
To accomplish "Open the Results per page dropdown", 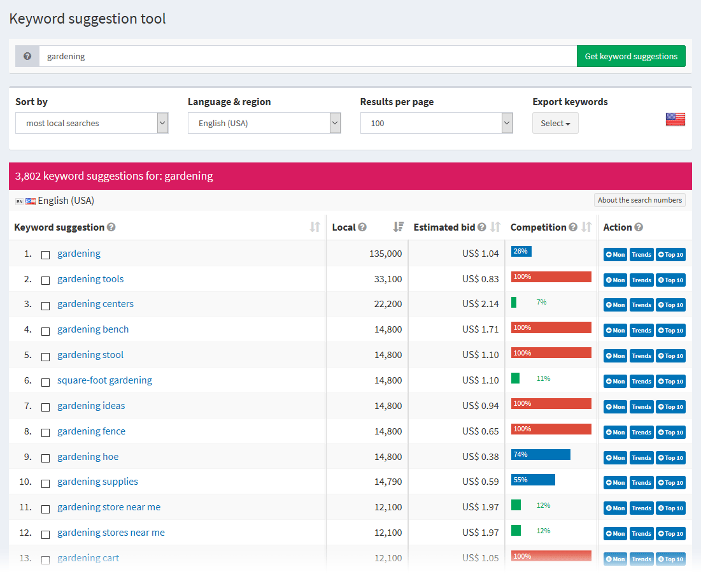I will click(x=436, y=122).
